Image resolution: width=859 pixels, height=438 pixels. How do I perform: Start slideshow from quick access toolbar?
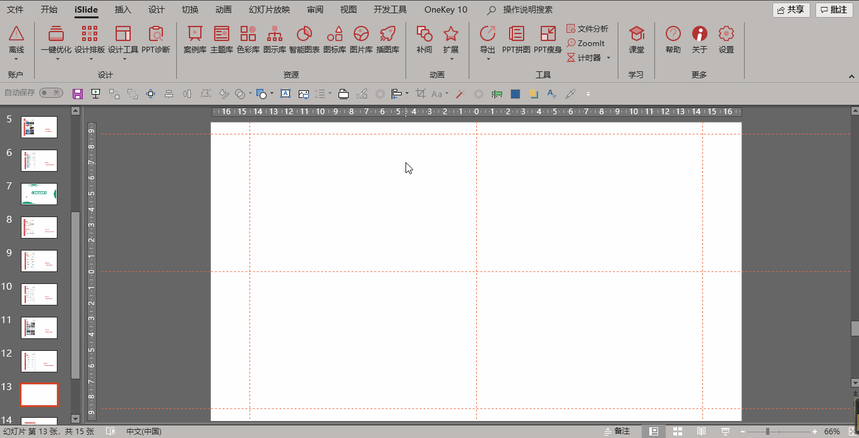pyautogui.click(x=96, y=93)
